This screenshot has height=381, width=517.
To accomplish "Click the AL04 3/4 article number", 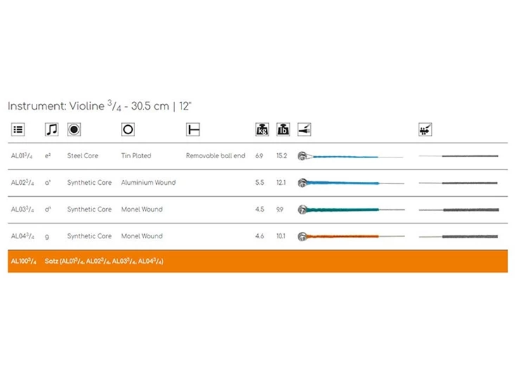I will click(x=22, y=236).
